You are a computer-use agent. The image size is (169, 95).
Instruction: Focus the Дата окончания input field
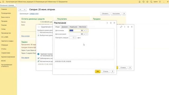tap(75, 34)
